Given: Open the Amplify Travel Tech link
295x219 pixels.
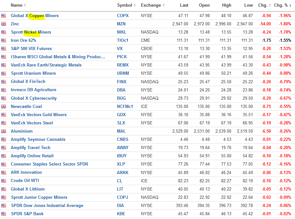Looking at the screenshot, I should pyautogui.click(x=30, y=148).
